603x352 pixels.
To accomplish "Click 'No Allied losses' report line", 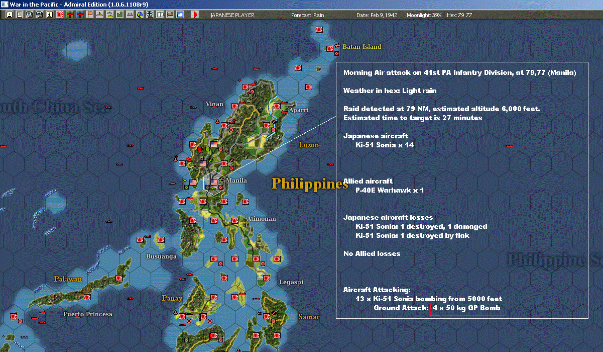I will pyautogui.click(x=372, y=253).
